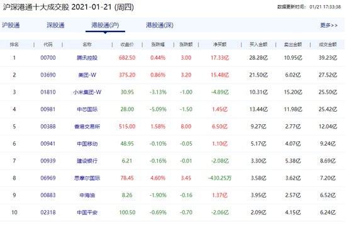Open the 腾讯控股 stock name link

click(87, 58)
